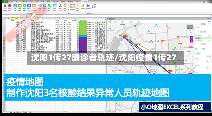Click the 从第行 value input showing 2
The width and height of the screenshot is (212, 116).
click(201, 68)
